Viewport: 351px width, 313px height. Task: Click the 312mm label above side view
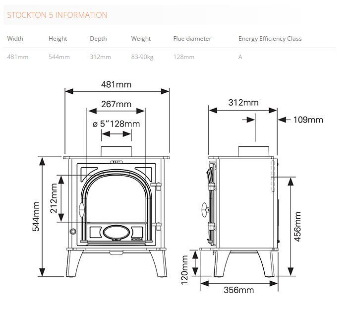243,103
